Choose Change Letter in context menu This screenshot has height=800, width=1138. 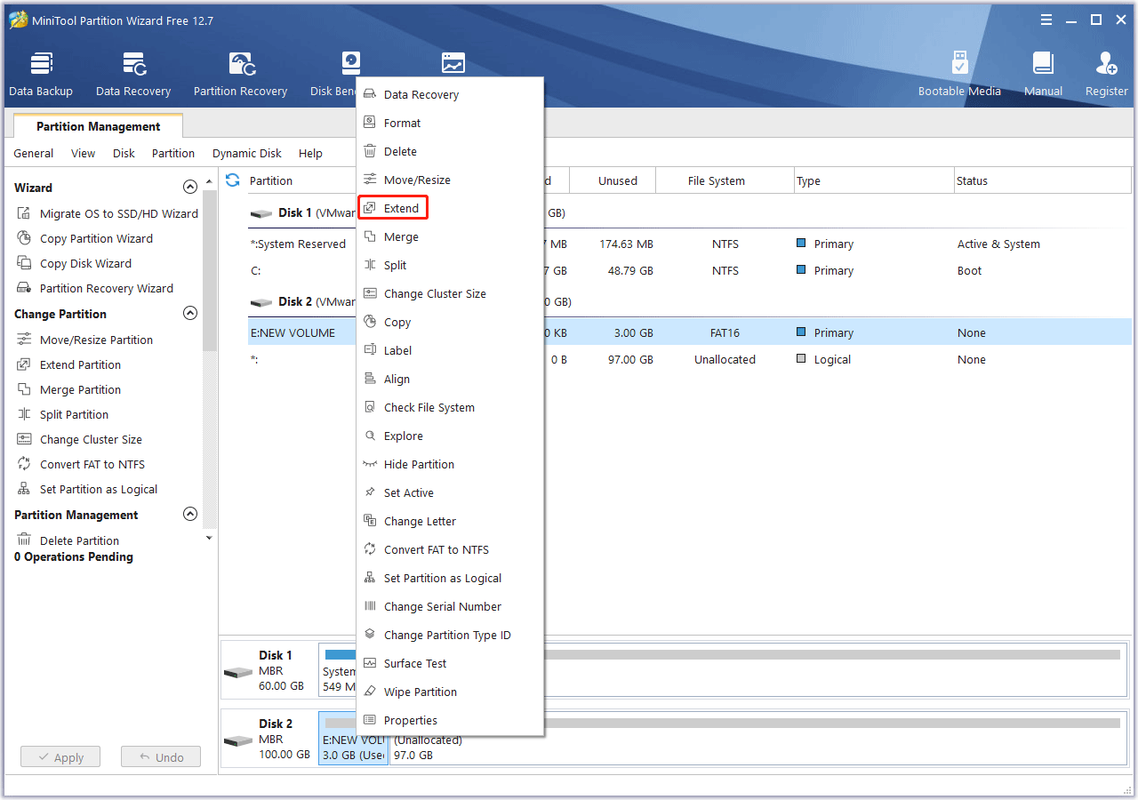tap(420, 521)
